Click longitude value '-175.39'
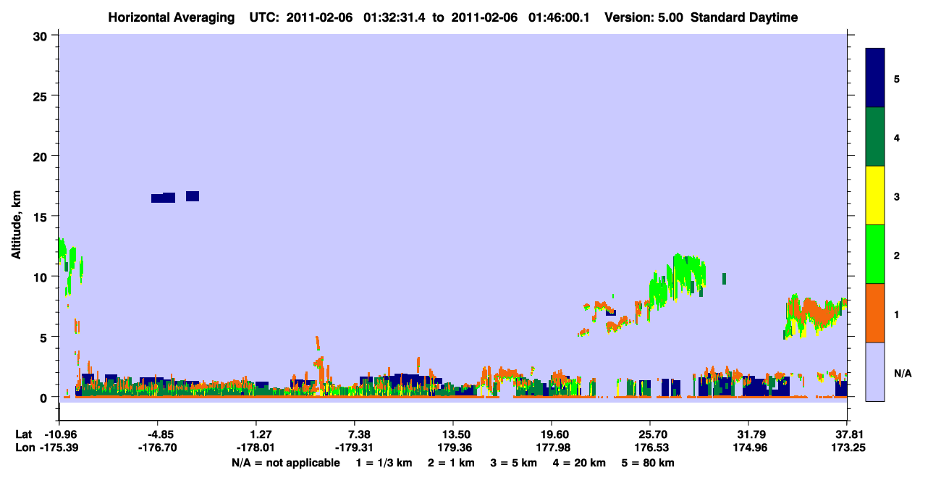The width and height of the screenshot is (941, 483). coord(61,448)
